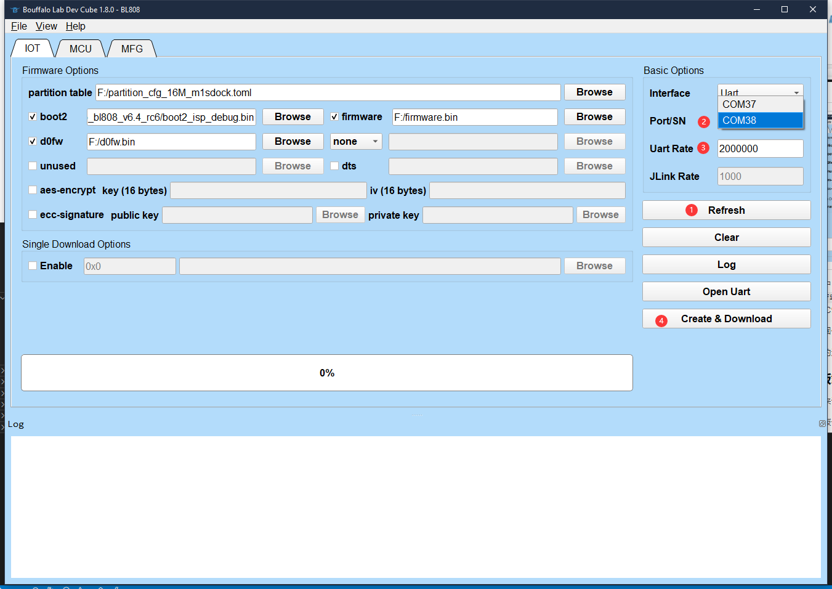The width and height of the screenshot is (832, 589).
Task: Click the single download file path field
Action: pos(370,266)
